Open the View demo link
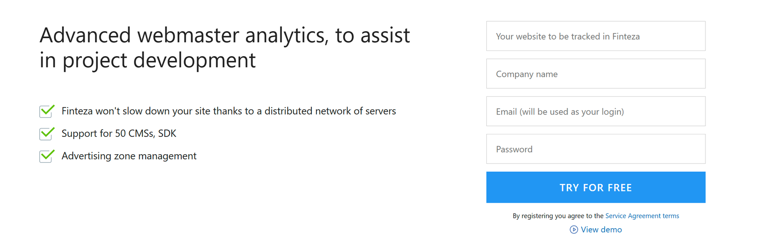Image resolution: width=757 pixels, height=249 pixels. tap(601, 230)
